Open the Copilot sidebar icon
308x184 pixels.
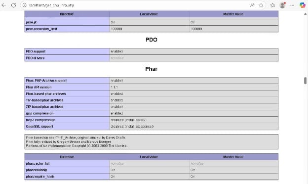tap(303, 5)
